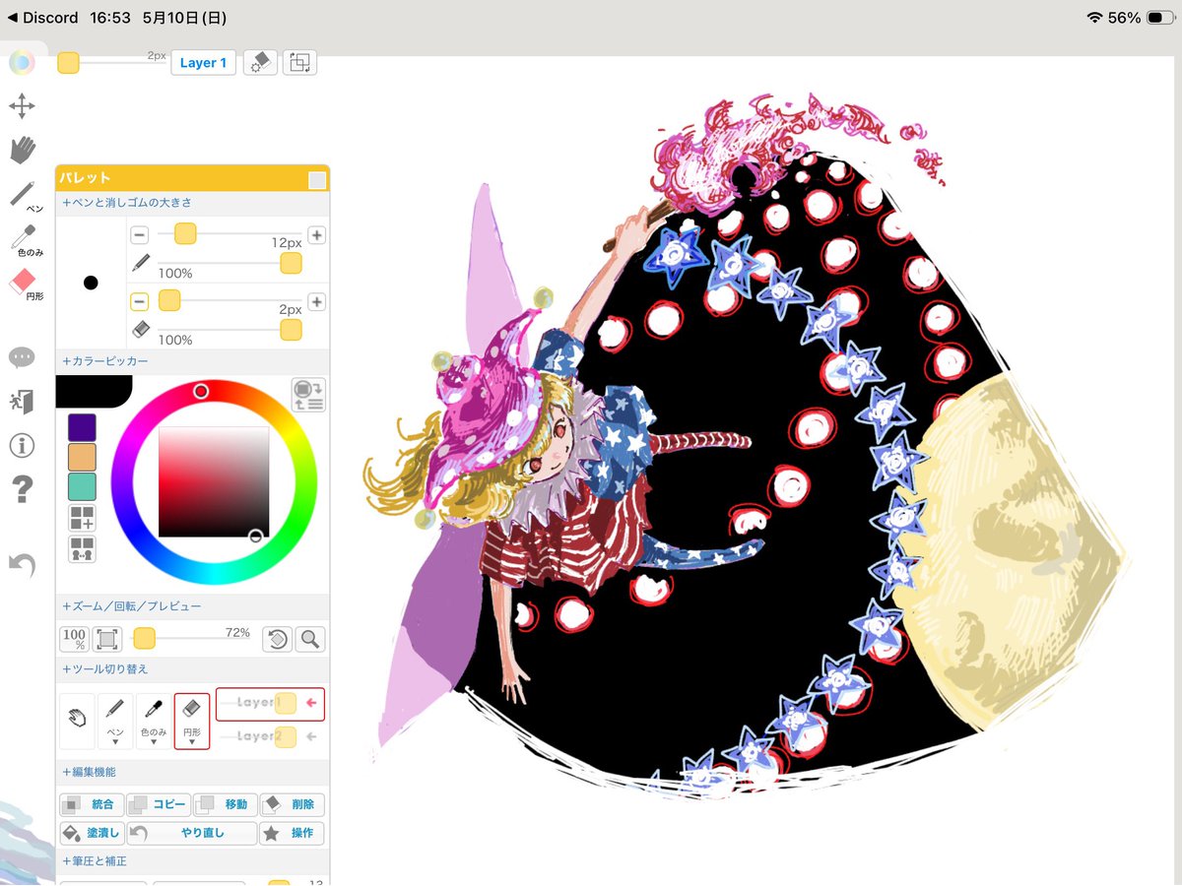Screen dimensions: 1182x886
Task: Click the コピー copy button
Action: (159, 804)
